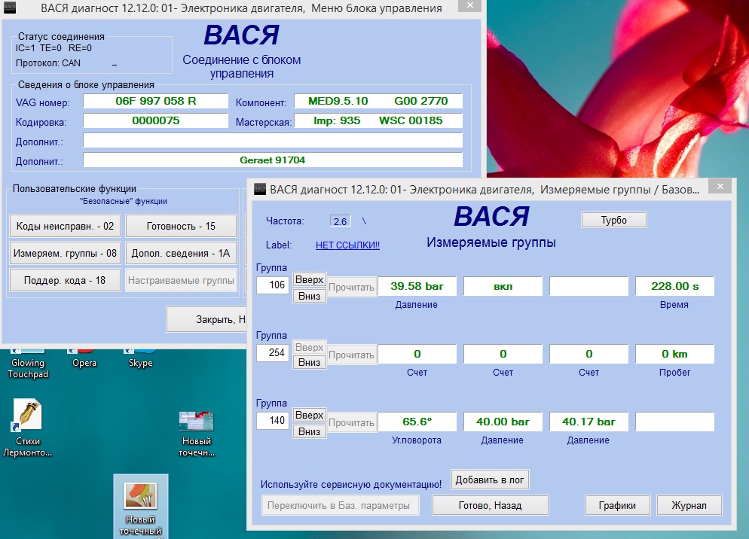
Task: Click Прочитать for group 106
Action: [x=352, y=287]
